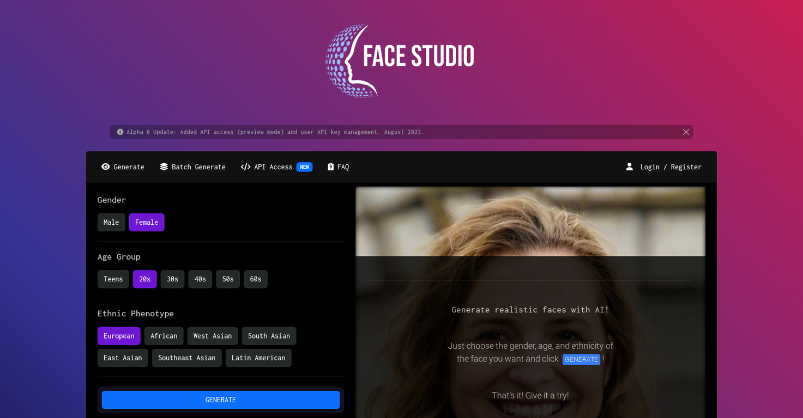The image size is (803, 418).
Task: Switch to Batch Generate
Action: [x=198, y=167]
